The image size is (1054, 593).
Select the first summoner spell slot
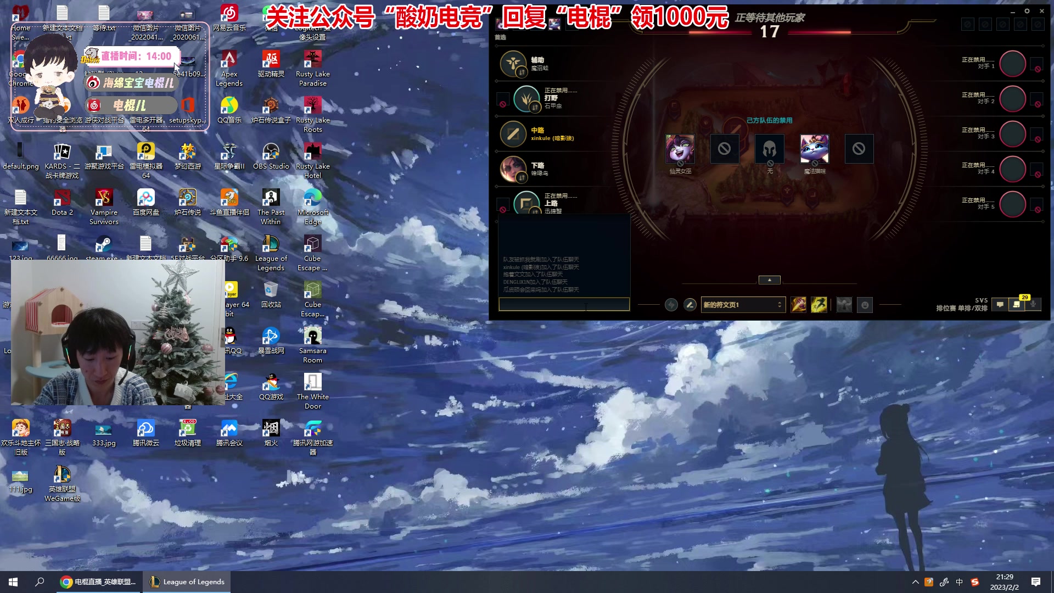799,305
